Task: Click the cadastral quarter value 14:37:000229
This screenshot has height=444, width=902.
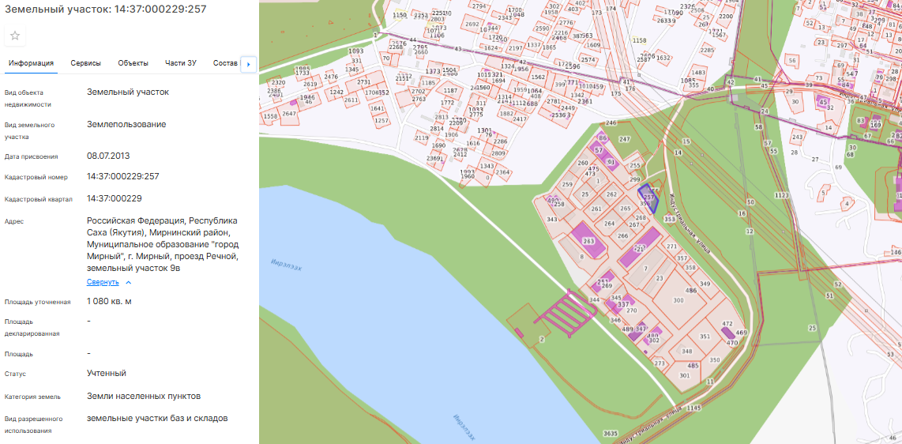Action: [115, 198]
